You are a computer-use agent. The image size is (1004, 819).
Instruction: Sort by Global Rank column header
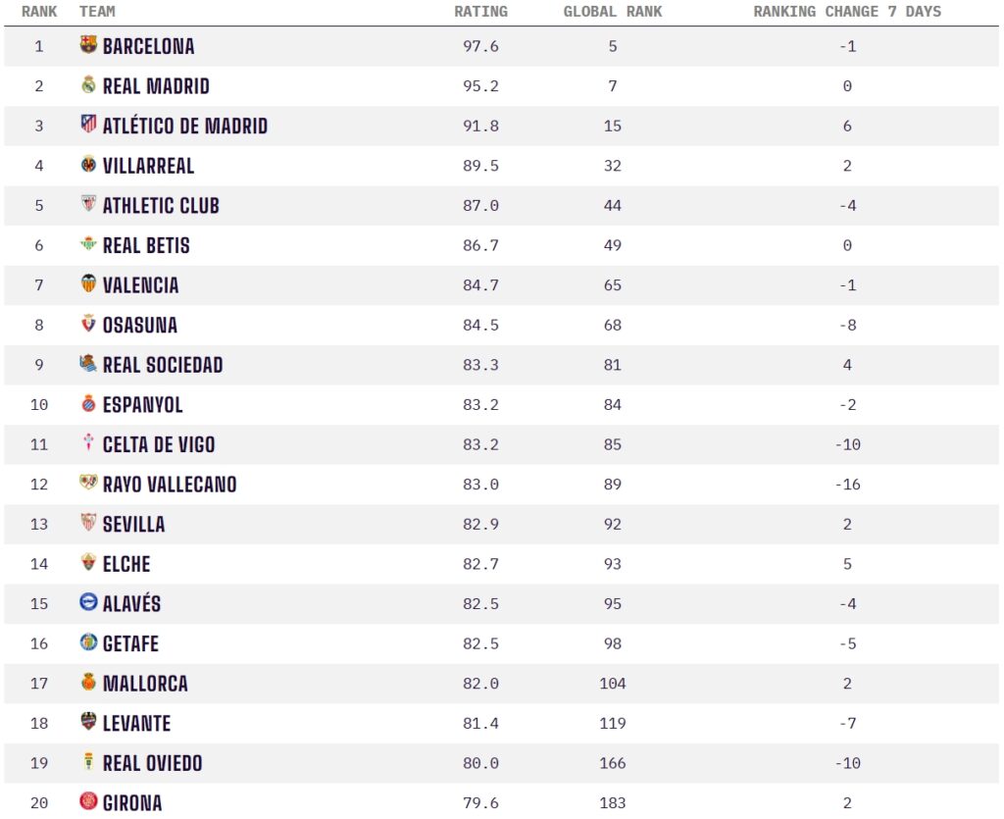pyautogui.click(x=613, y=12)
